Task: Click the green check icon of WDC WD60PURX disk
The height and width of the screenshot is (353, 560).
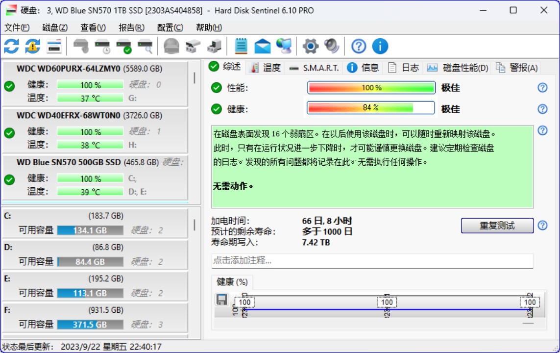Action: pyautogui.click(x=10, y=86)
